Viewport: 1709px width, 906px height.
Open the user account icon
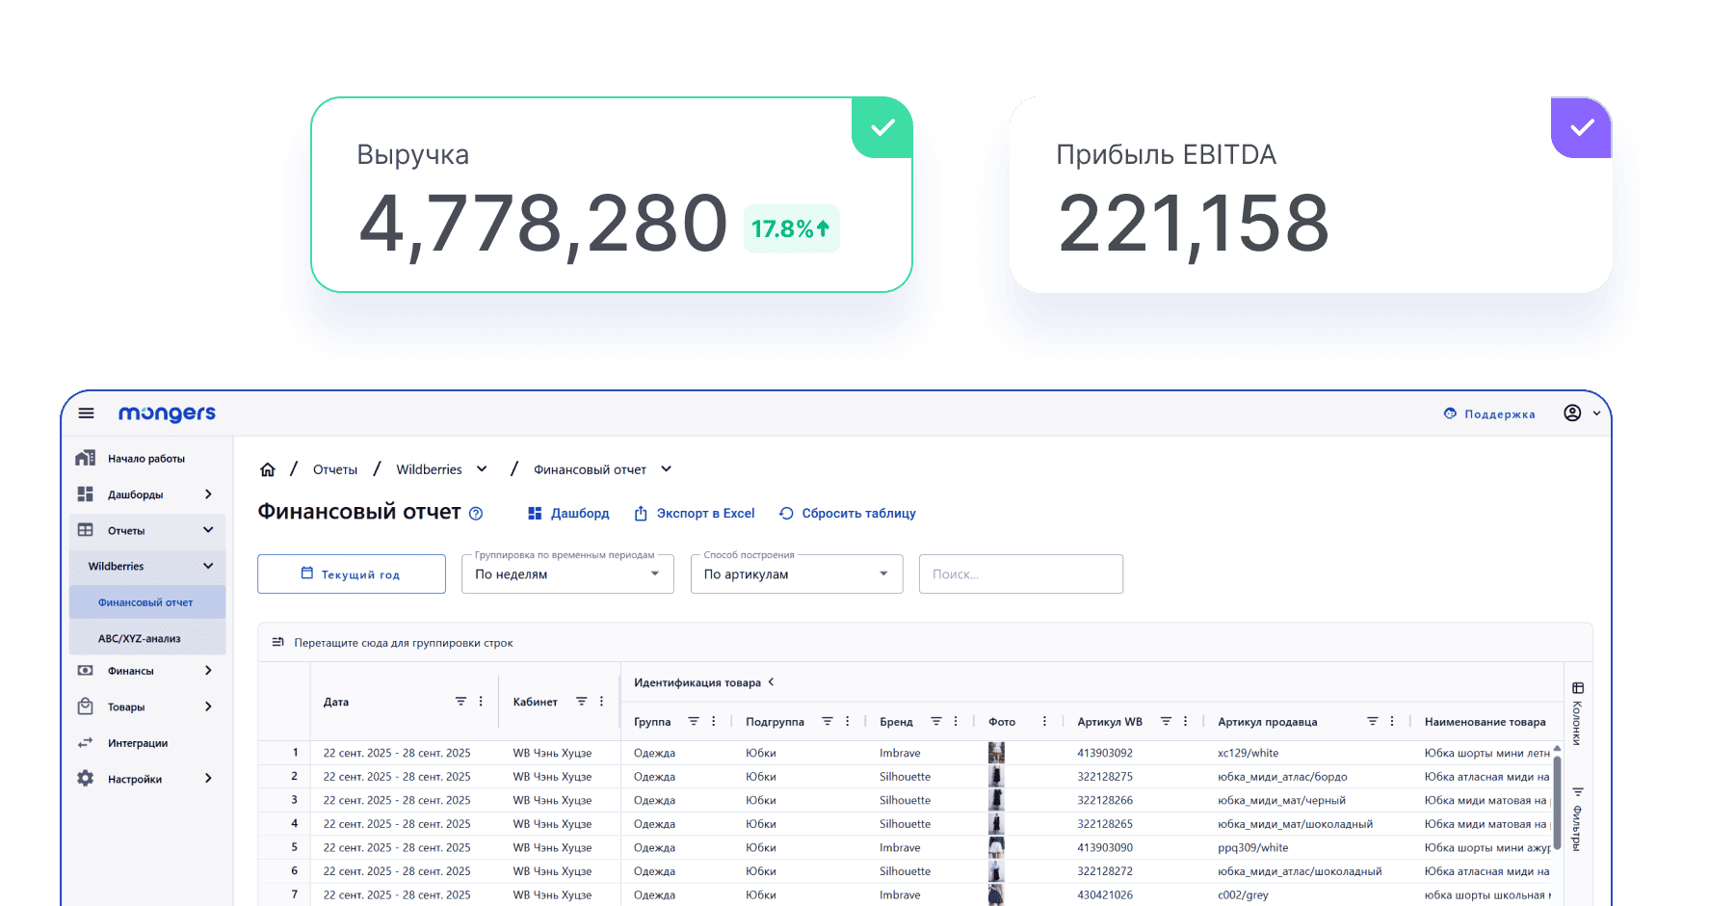(x=1572, y=413)
